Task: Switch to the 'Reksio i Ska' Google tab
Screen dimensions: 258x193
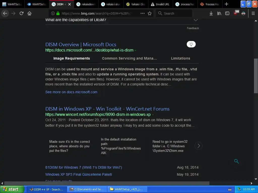Action: coord(136,4)
